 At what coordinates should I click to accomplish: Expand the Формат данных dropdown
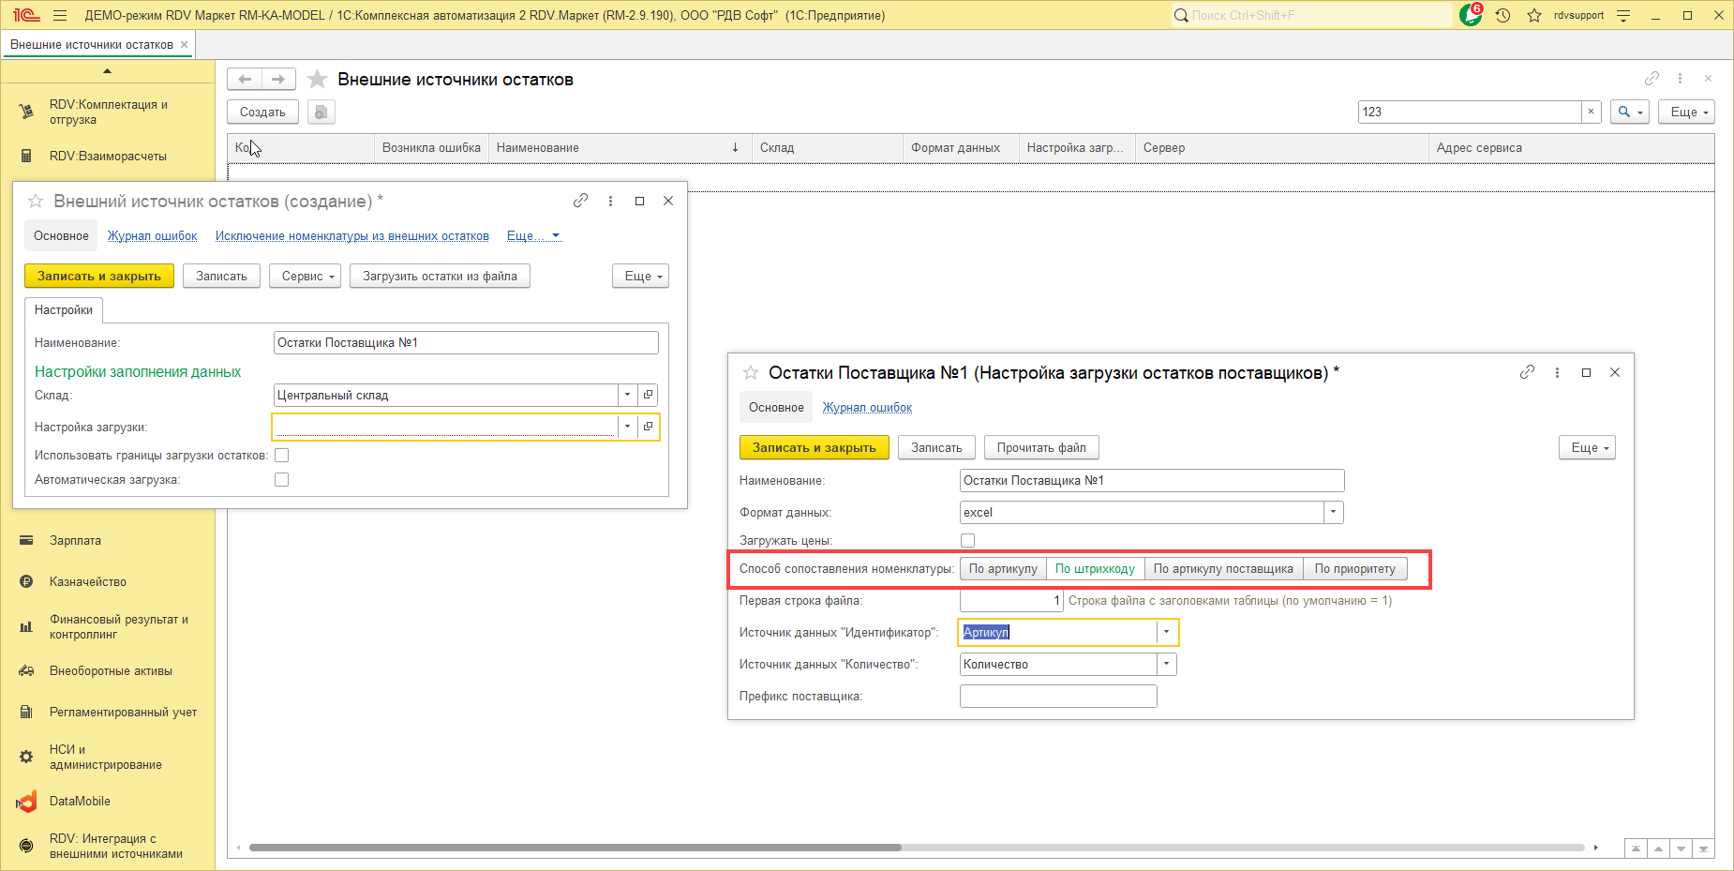point(1333,513)
